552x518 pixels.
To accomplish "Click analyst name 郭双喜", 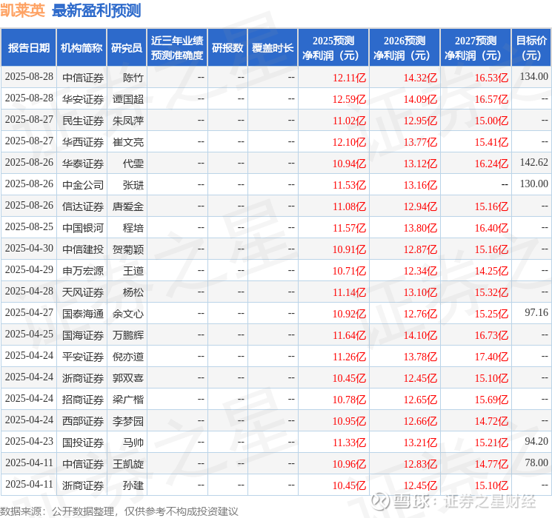I will (x=127, y=378).
